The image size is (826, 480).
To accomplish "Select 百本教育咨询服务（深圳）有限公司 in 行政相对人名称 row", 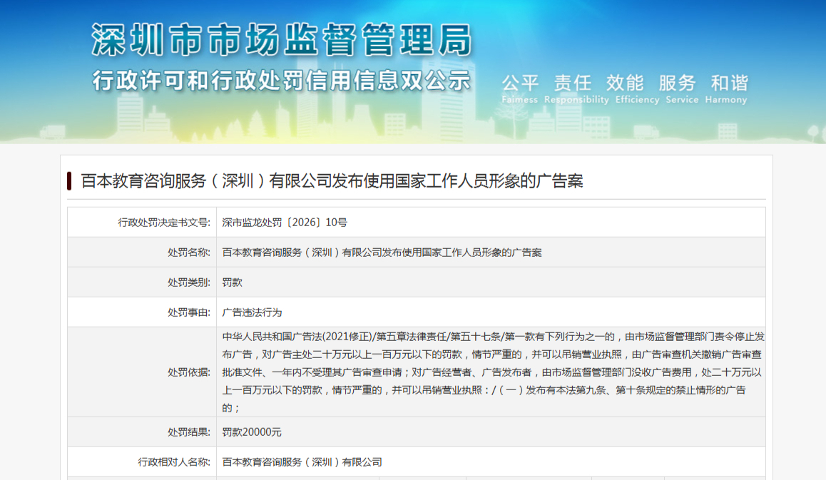I will tap(302, 463).
